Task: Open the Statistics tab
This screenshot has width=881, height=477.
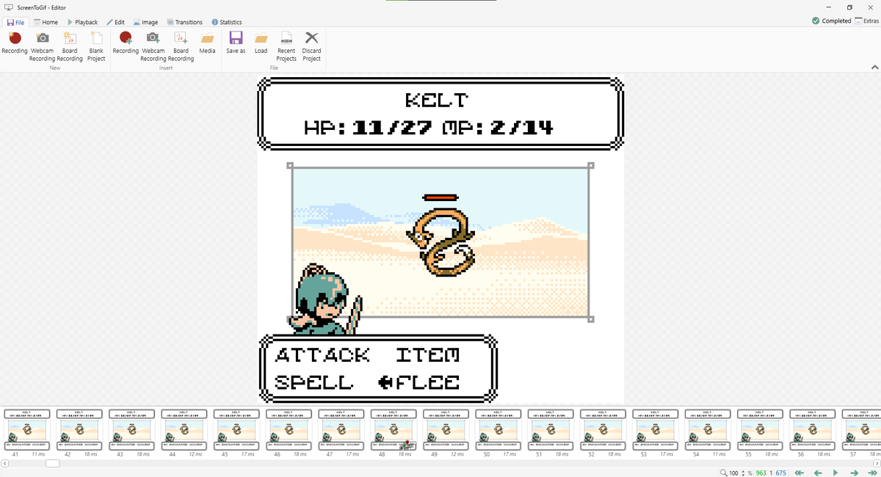Action: click(226, 22)
